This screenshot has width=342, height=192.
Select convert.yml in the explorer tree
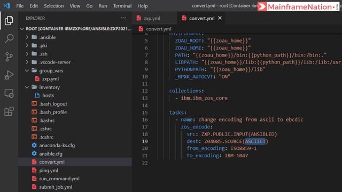[x=75, y=162]
